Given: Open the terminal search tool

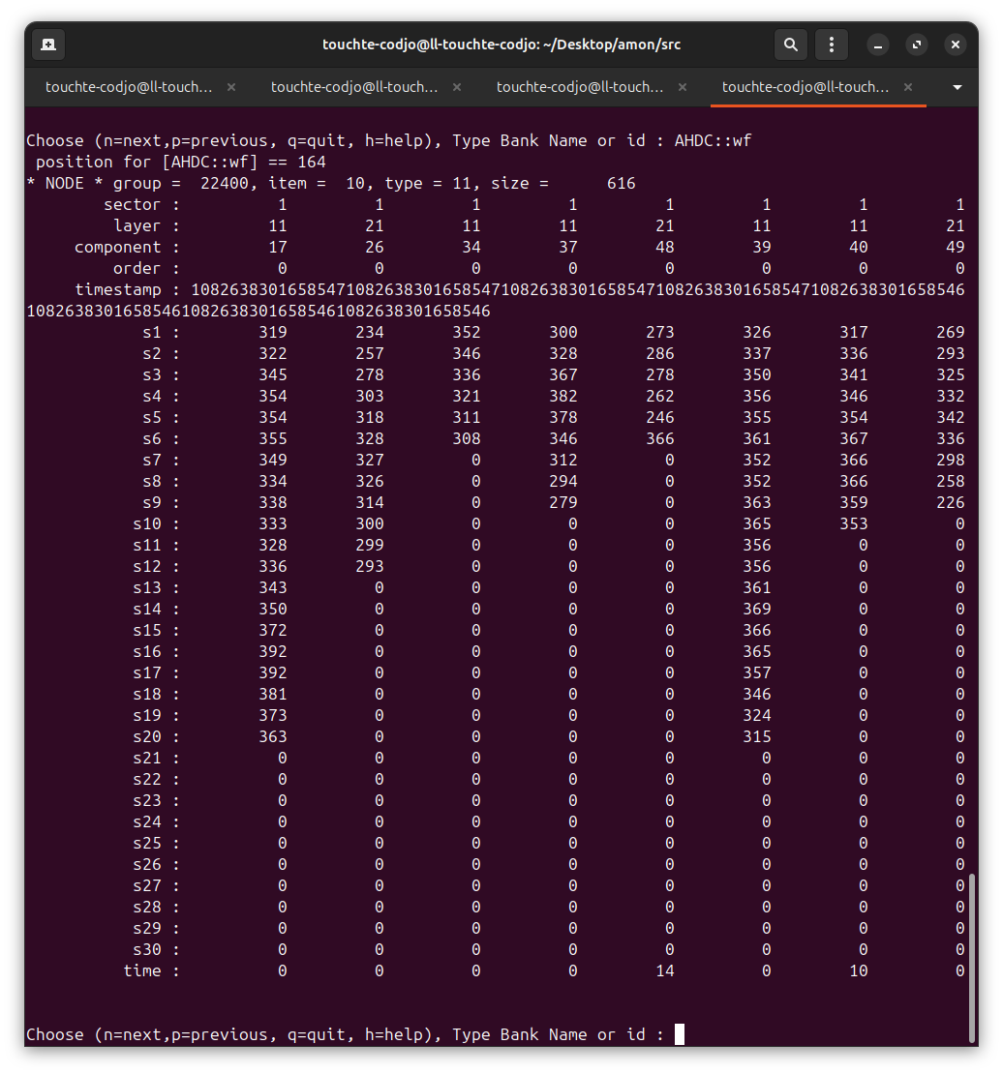Looking at the screenshot, I should tap(790, 45).
